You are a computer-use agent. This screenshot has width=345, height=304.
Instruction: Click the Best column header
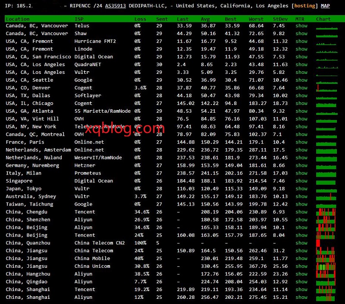coord(230,19)
